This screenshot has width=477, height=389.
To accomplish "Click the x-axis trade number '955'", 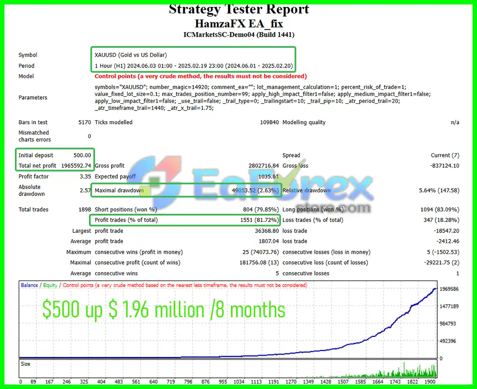I will click(x=223, y=382).
